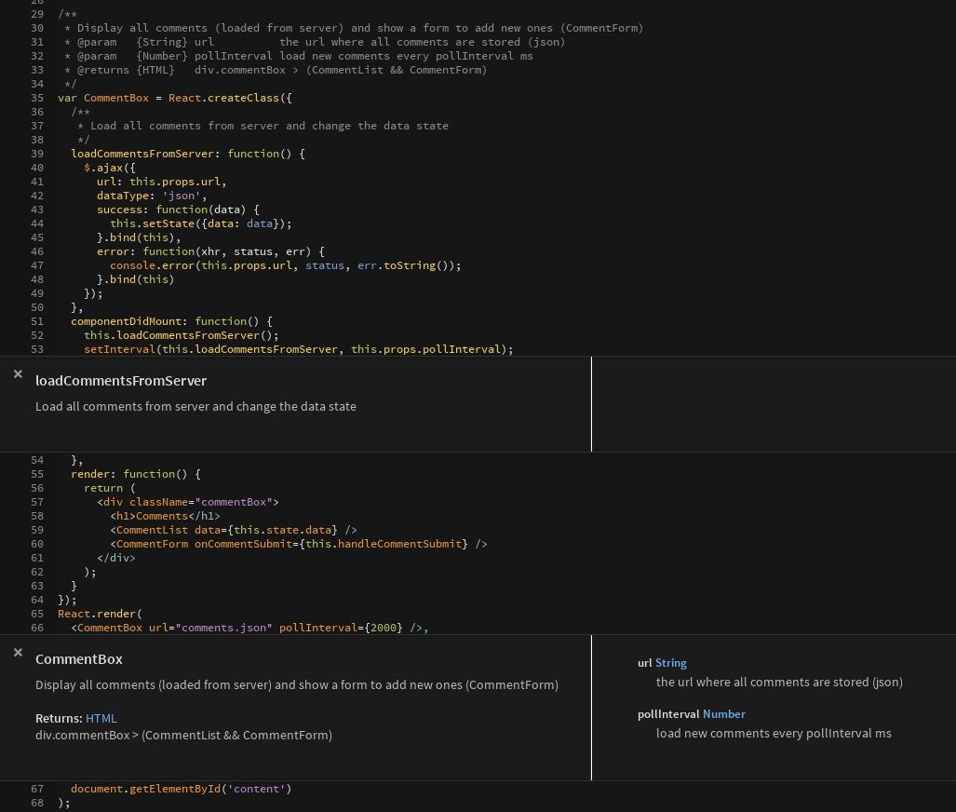Click line number 35 in the gutter
The image size is (956, 812).
coord(37,98)
